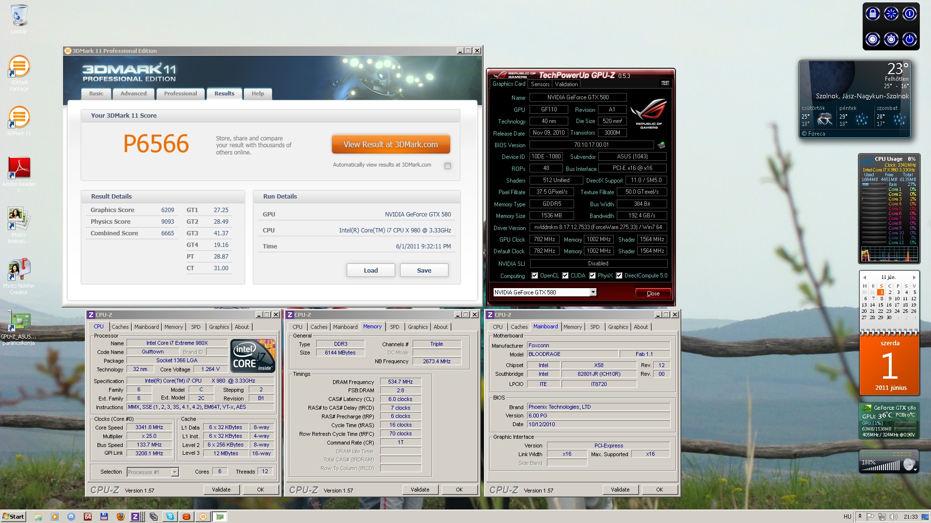The image size is (931, 523).
Task: Click View Result at 3DMark.com button
Action: [390, 144]
